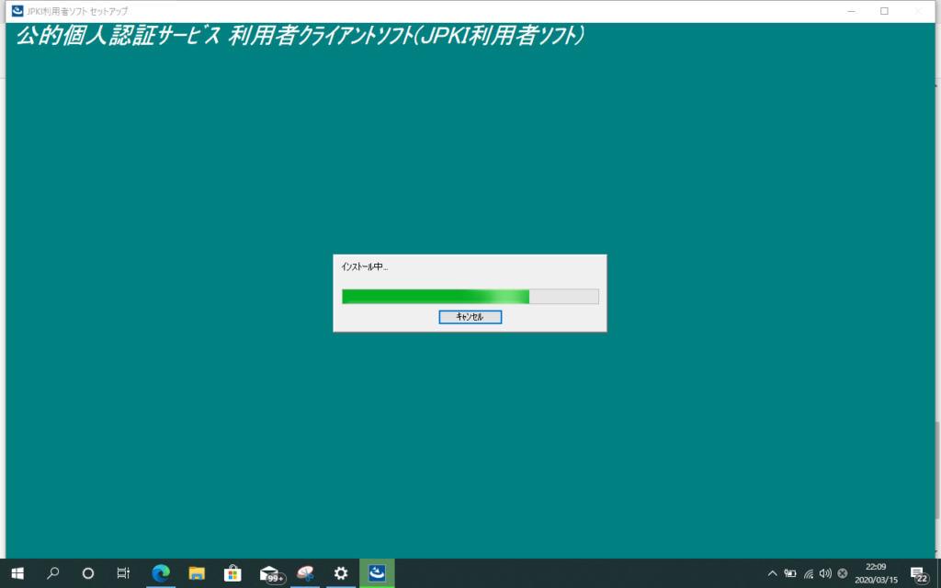Viewport: 941px width, 588px height.
Task: Minimize the JPKI setup window
Action: (x=851, y=11)
